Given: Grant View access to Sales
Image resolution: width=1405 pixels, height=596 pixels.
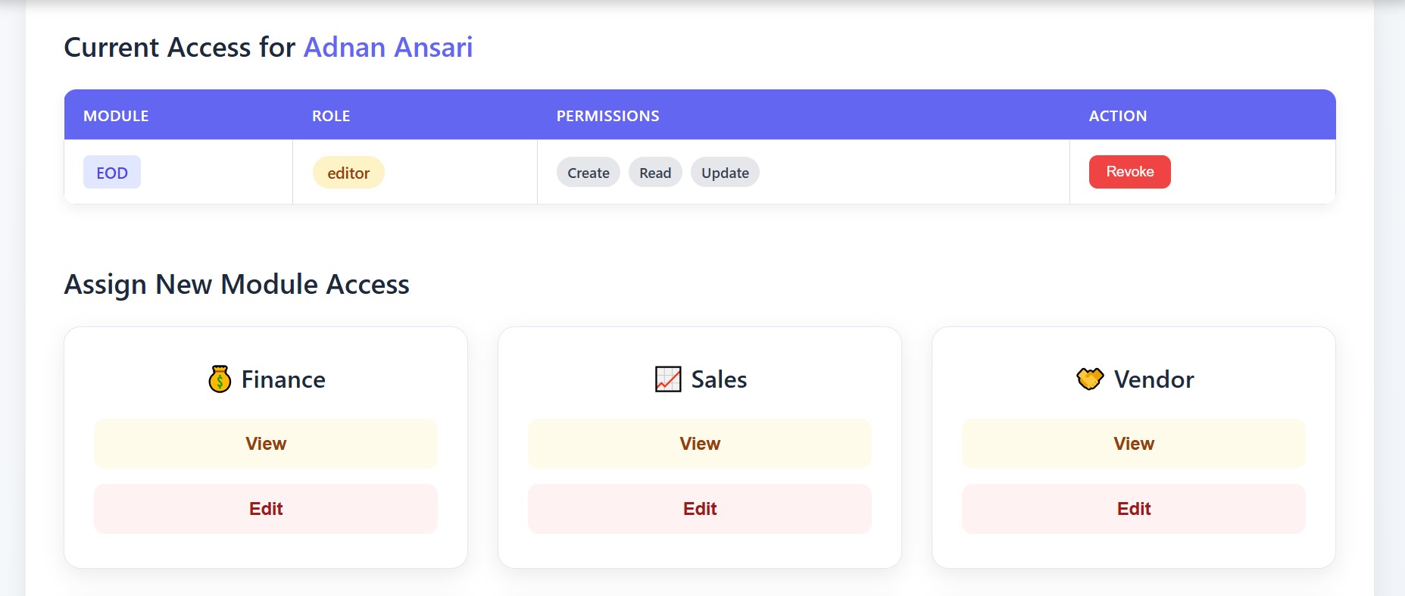Looking at the screenshot, I should tap(700, 444).
